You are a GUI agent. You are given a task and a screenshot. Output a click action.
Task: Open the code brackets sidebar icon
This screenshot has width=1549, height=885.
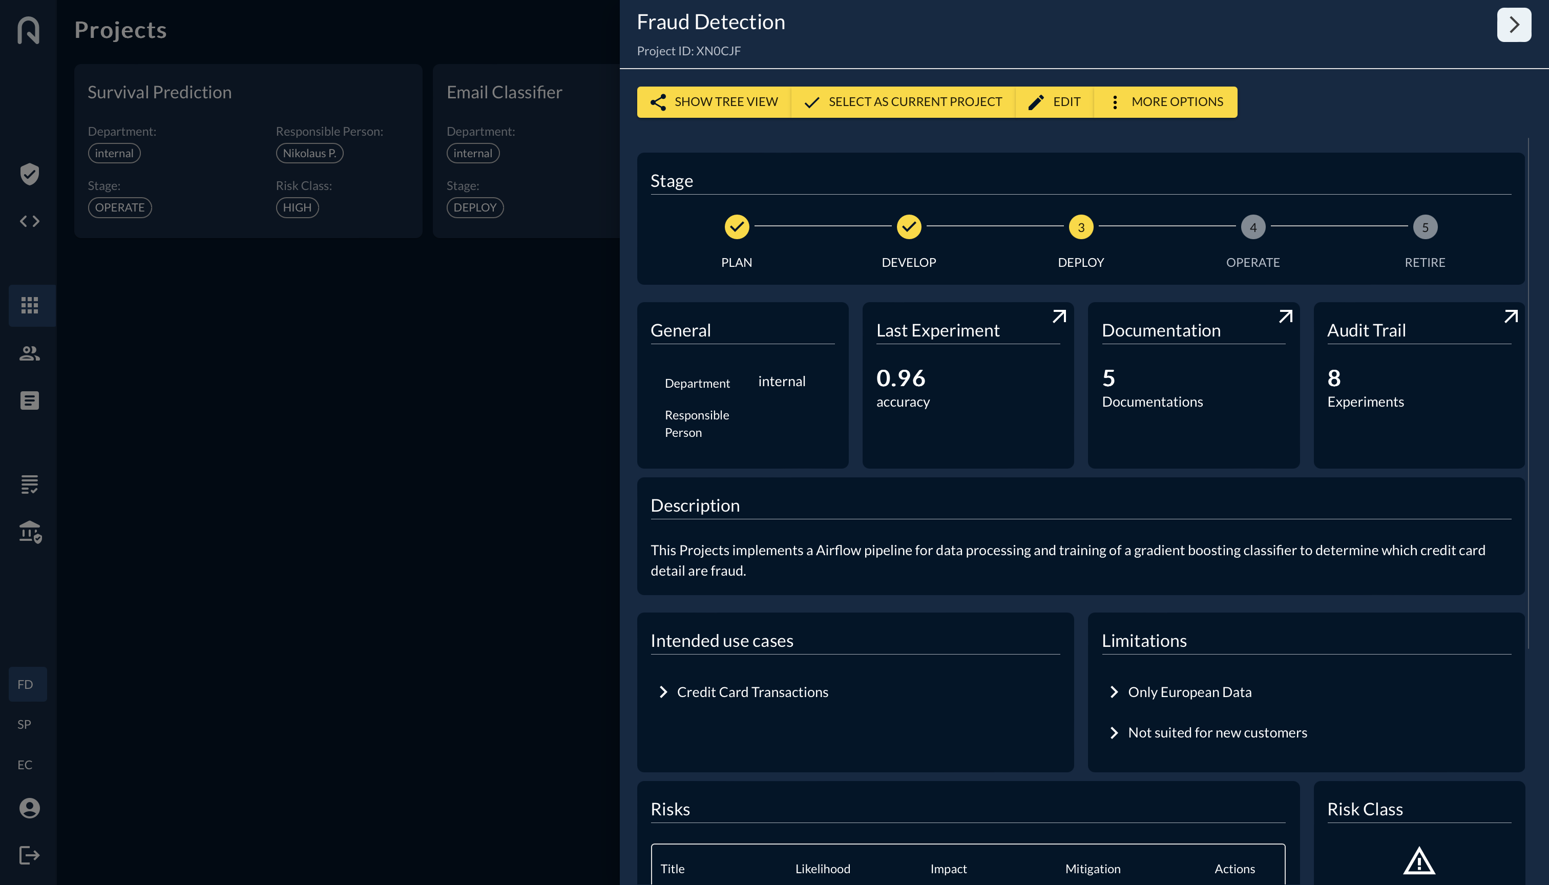point(29,221)
